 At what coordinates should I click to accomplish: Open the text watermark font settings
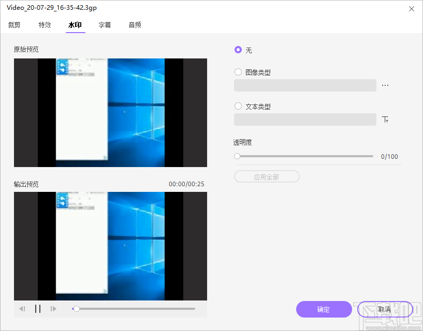(385, 119)
